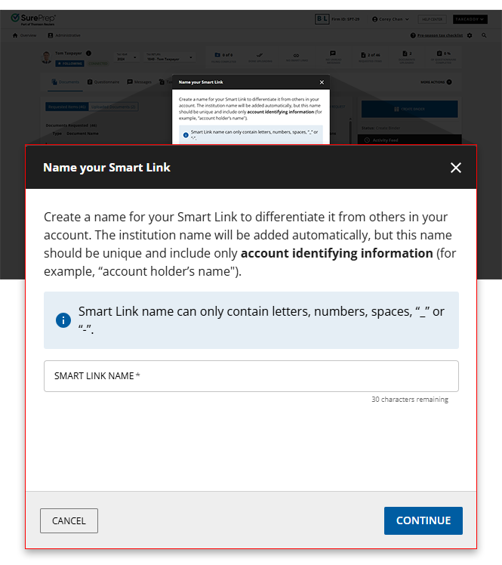Click the Documents Requested (46) heading
Image resolution: width=502 pixels, height=565 pixels.
click(x=71, y=125)
